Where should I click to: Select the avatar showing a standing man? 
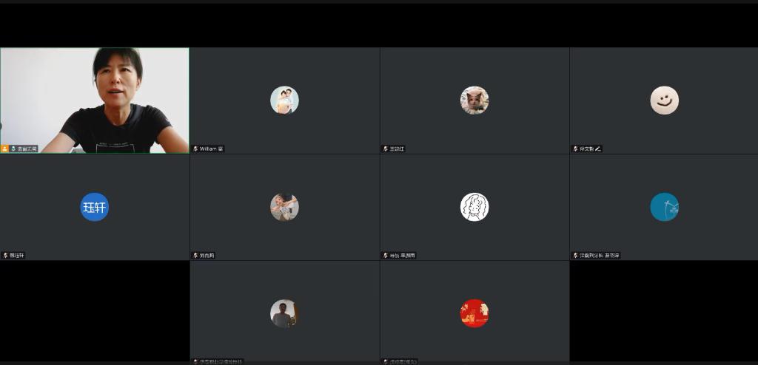click(x=284, y=313)
